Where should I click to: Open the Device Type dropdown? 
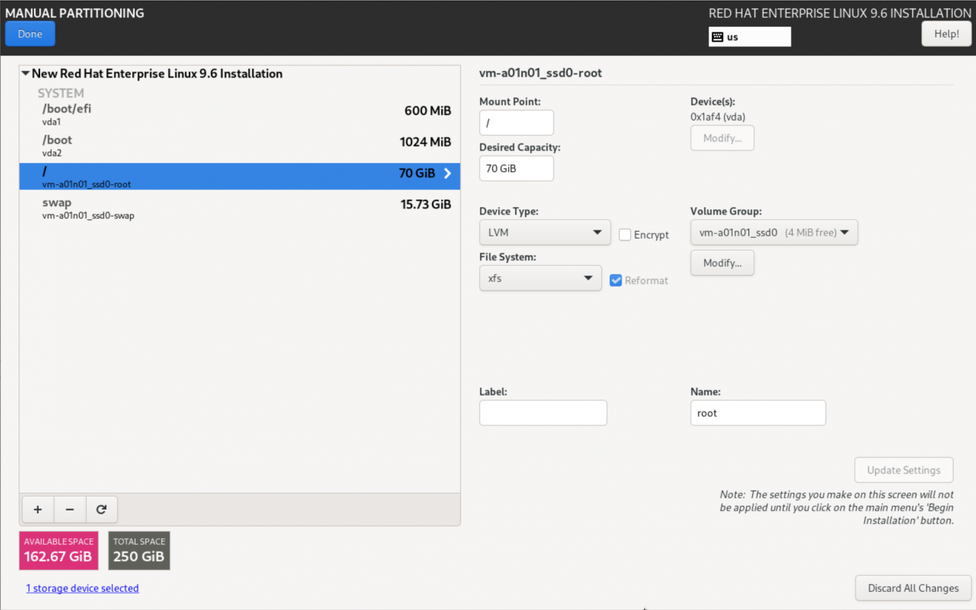544,232
